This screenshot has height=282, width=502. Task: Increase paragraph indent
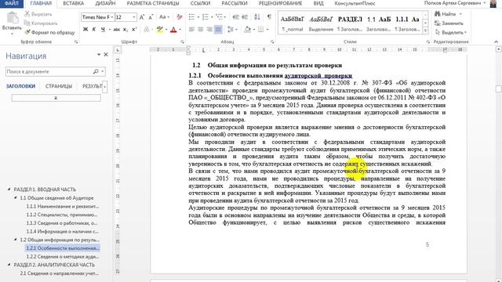pyautogui.click(x=245, y=17)
